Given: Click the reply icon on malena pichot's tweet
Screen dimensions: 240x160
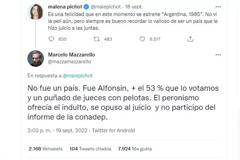Looking at the screenshot, I should 52,39.
